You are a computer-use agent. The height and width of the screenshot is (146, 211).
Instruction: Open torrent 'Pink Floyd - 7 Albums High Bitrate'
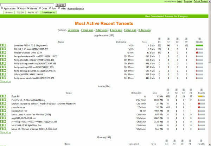[28, 100]
